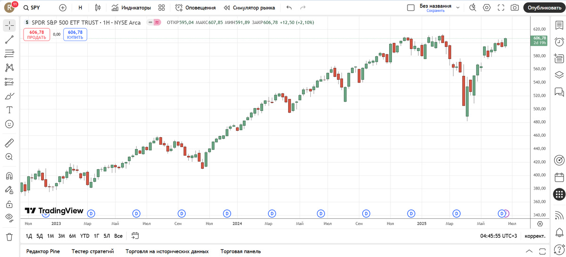Screen dimensions: 566x257
Task: Select the ruler measure tool
Action: click(x=9, y=142)
